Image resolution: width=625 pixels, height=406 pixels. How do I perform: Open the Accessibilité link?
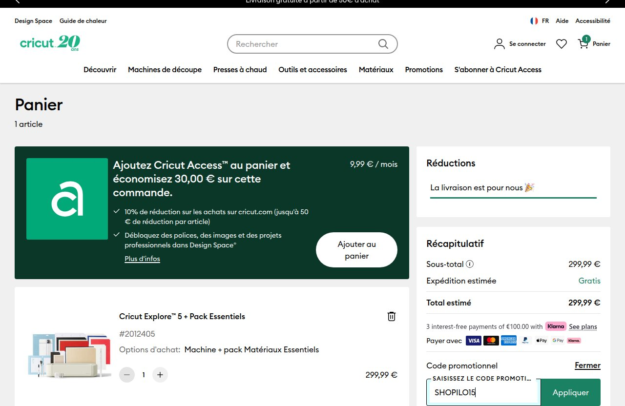(593, 21)
